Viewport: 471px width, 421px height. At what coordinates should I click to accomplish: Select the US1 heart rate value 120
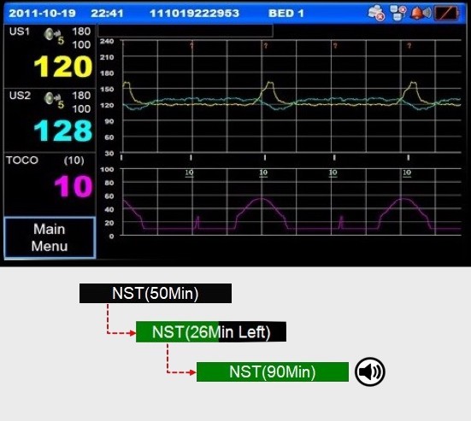[x=63, y=67]
